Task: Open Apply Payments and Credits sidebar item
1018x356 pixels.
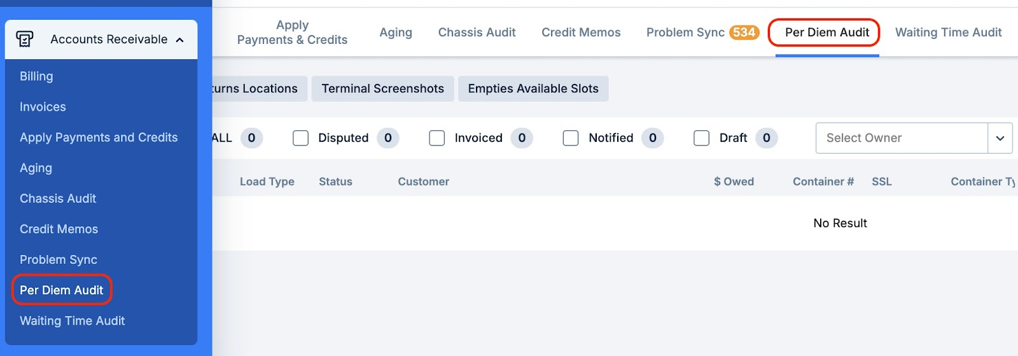Action: (x=99, y=137)
